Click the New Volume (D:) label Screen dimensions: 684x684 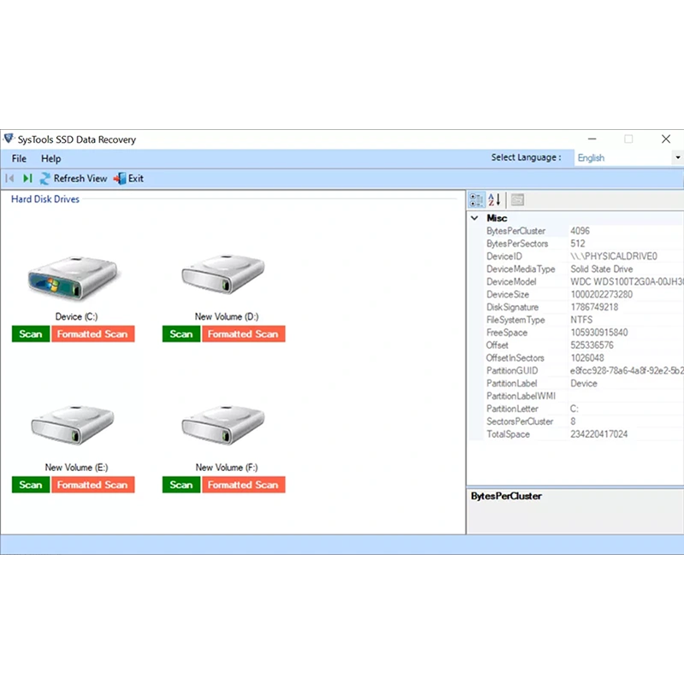pos(227,316)
